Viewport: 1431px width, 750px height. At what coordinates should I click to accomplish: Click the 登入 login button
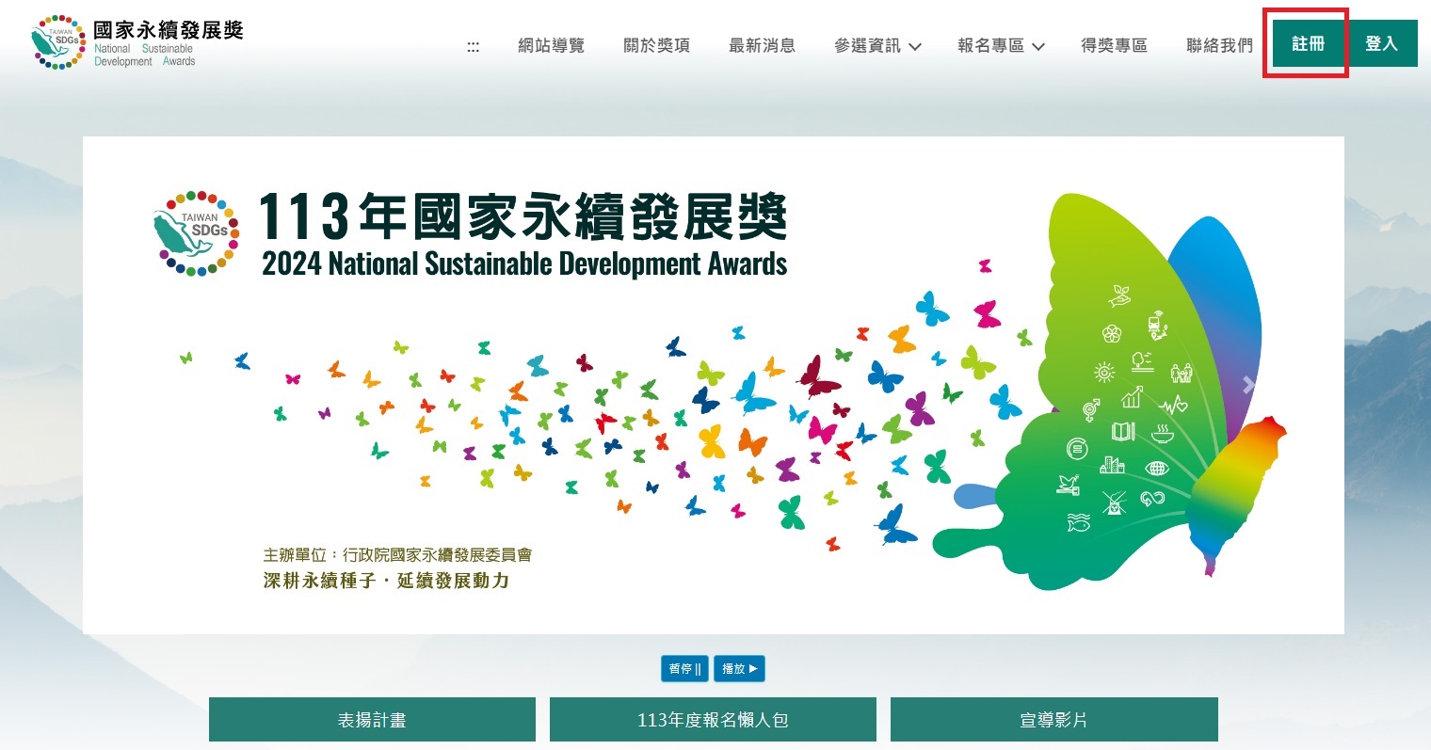[1381, 43]
